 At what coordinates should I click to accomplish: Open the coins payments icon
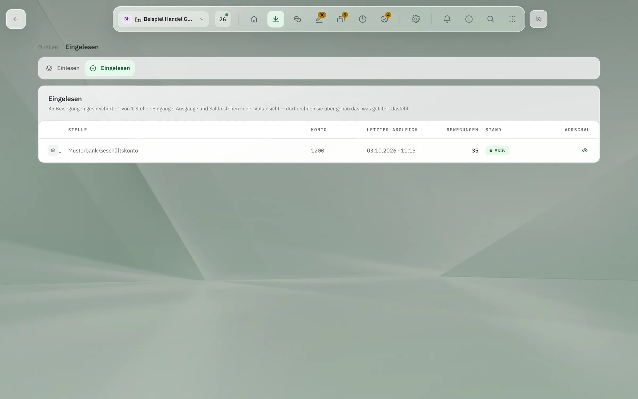297,19
